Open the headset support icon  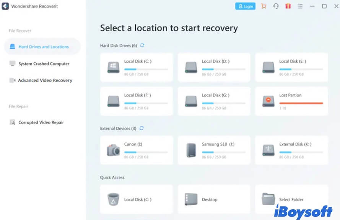[x=276, y=6]
